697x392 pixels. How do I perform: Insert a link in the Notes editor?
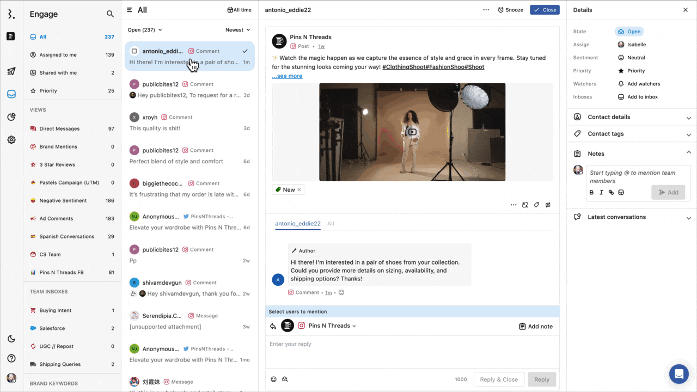611,192
